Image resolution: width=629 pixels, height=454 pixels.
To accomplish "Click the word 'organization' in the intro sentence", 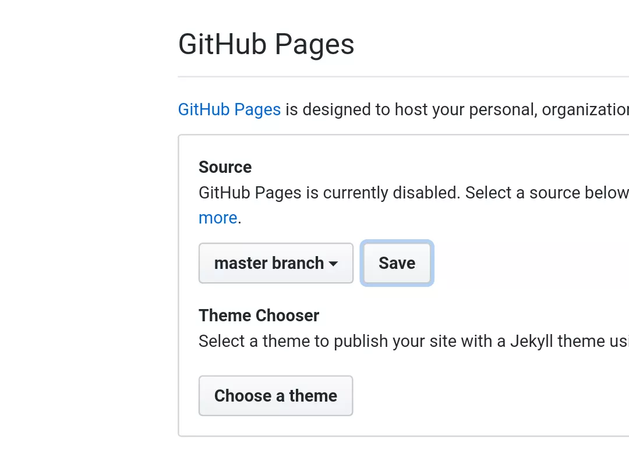I will point(585,109).
